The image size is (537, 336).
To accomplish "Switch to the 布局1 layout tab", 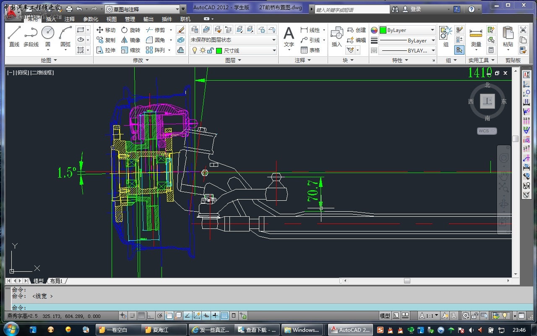I will [x=56, y=281].
